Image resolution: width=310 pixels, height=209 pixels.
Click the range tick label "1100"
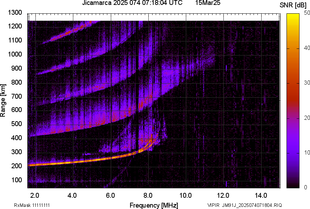coord(15,40)
